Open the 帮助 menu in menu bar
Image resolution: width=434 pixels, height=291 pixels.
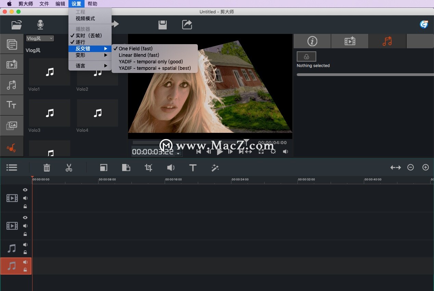point(92,4)
